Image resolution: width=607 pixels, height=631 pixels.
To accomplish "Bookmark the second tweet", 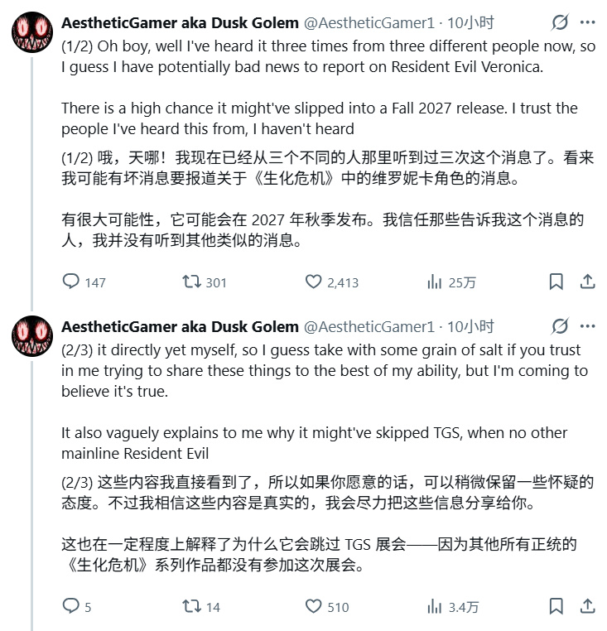I will 556,606.
